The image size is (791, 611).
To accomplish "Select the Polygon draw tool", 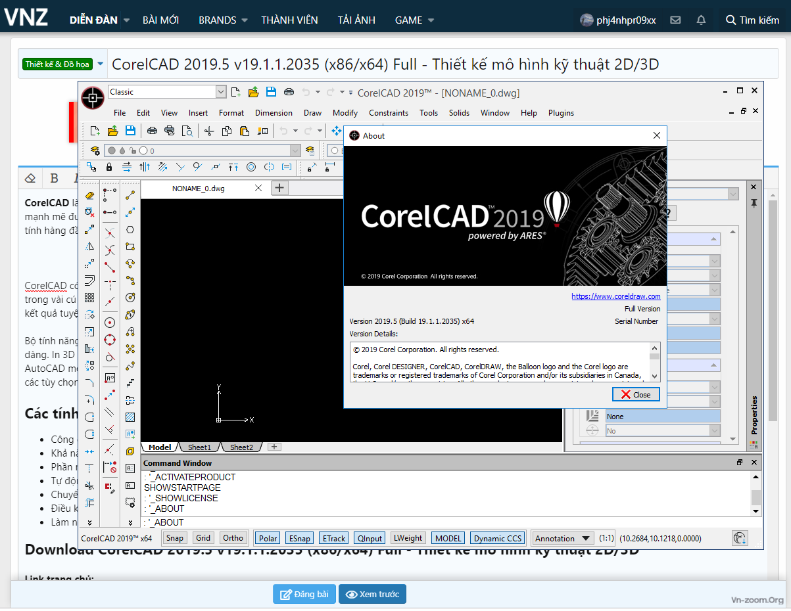I will [130, 229].
